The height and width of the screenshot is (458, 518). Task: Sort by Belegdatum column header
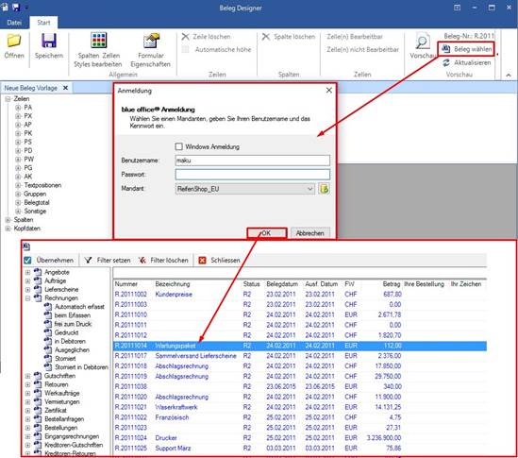tap(282, 284)
